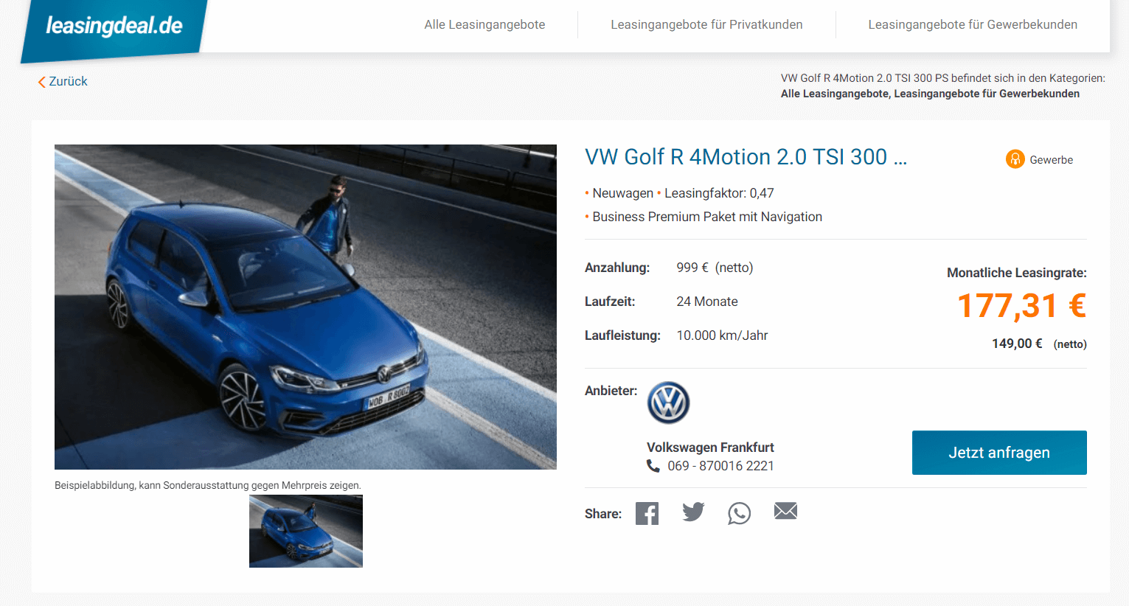The image size is (1129, 606).
Task: Click the 24 Monate Laufzeit value
Action: [x=707, y=302]
